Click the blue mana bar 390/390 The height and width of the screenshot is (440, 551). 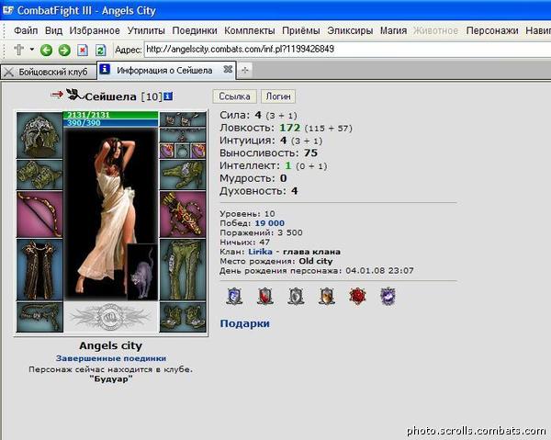[x=111, y=123]
